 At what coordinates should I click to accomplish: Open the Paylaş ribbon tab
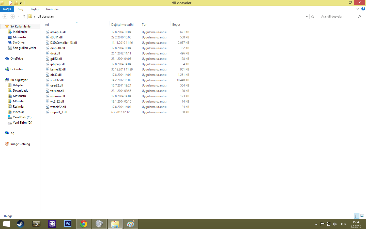coord(35,9)
